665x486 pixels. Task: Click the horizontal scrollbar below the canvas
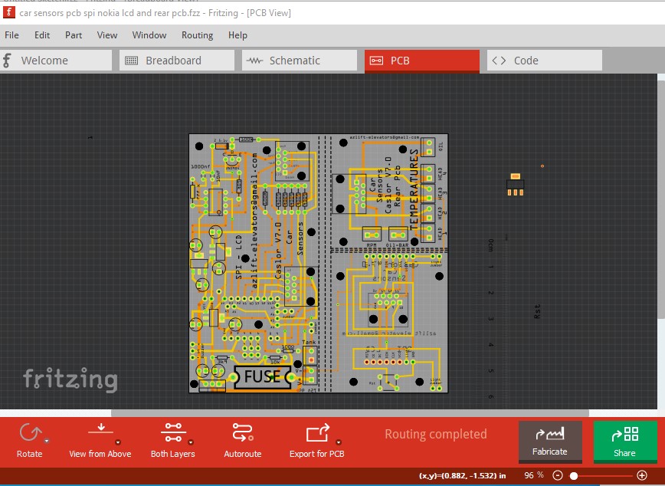350,413
